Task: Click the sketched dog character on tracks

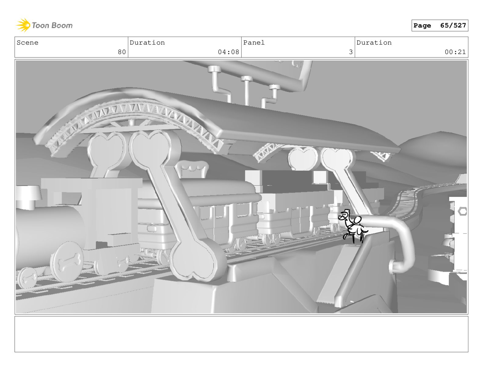Action: (x=353, y=226)
